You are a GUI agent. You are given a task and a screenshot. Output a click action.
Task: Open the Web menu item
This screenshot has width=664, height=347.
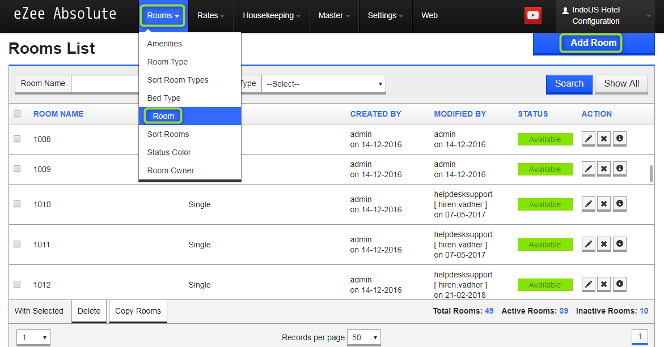coord(429,16)
